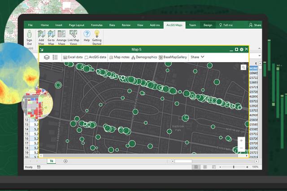
Task: Minimize the Map 5 window
Action: coord(231,50)
